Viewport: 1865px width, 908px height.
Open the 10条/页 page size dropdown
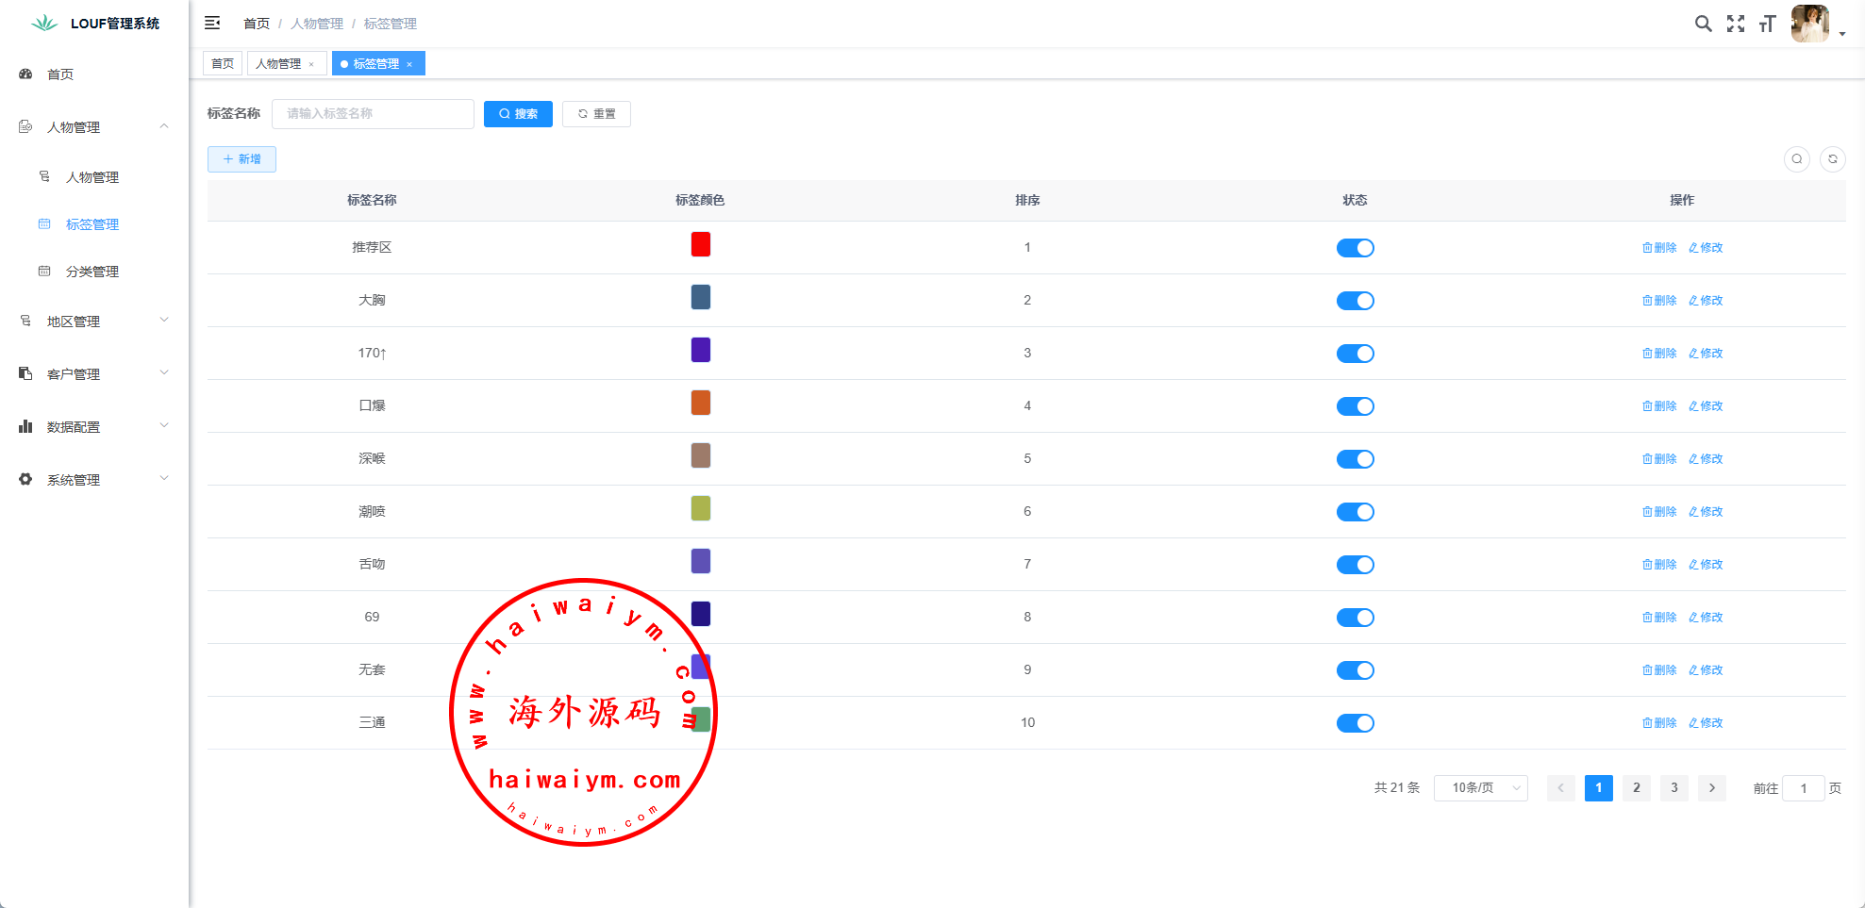[x=1480, y=788]
